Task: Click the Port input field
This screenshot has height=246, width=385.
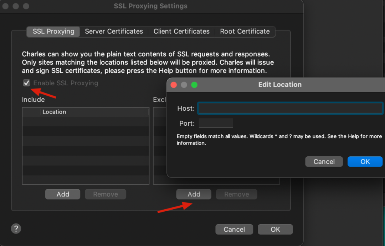Action: pyautogui.click(x=216, y=123)
